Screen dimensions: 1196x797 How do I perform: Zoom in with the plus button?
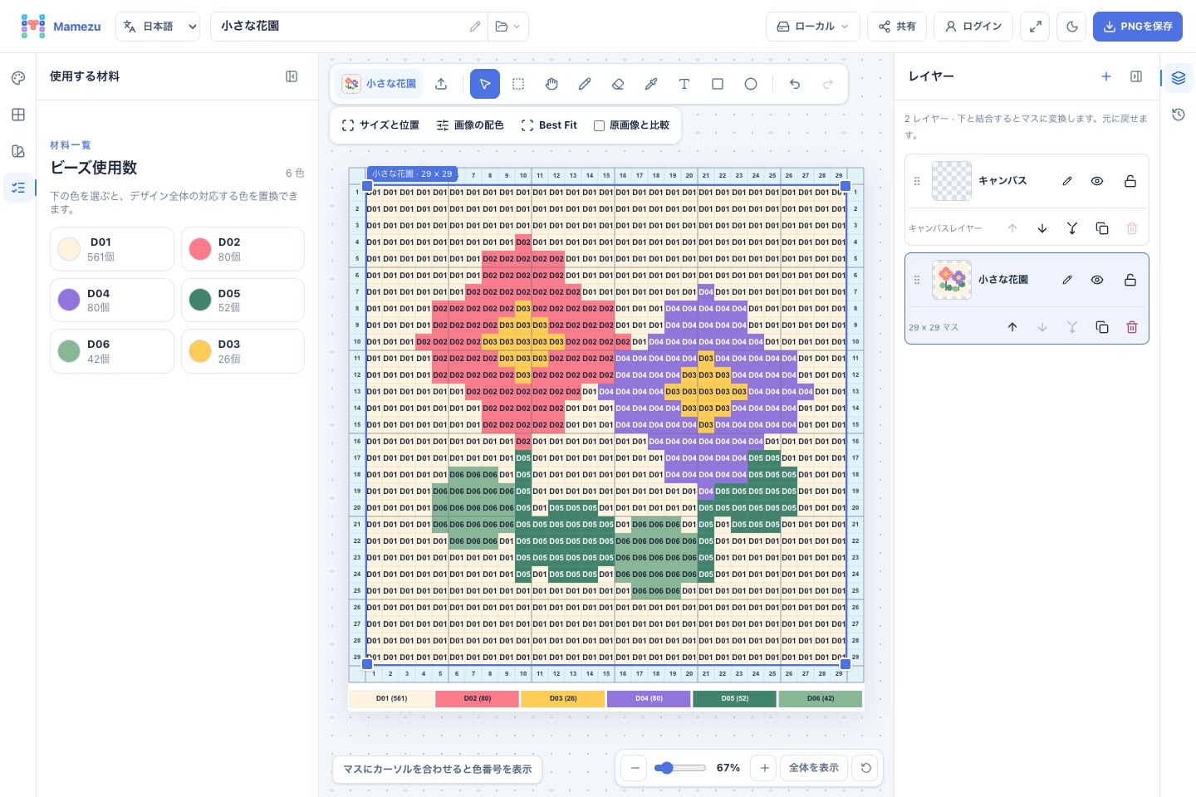click(x=764, y=768)
